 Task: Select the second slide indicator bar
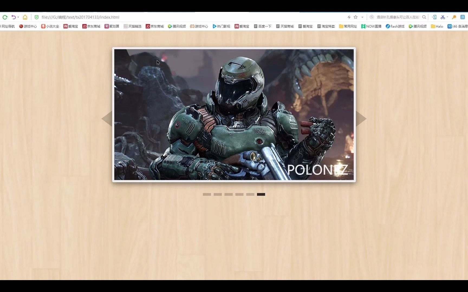coord(218,194)
